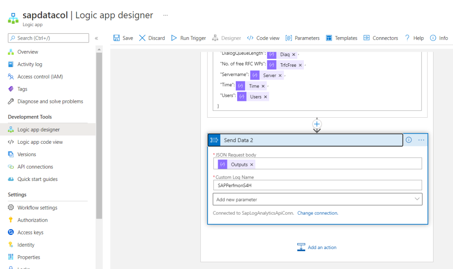
Task: Click the sidebar vertical scrollbar thumb
Action: 99,136
